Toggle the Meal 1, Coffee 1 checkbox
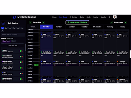This screenshot has height=98, width=131. (x=21, y=68)
